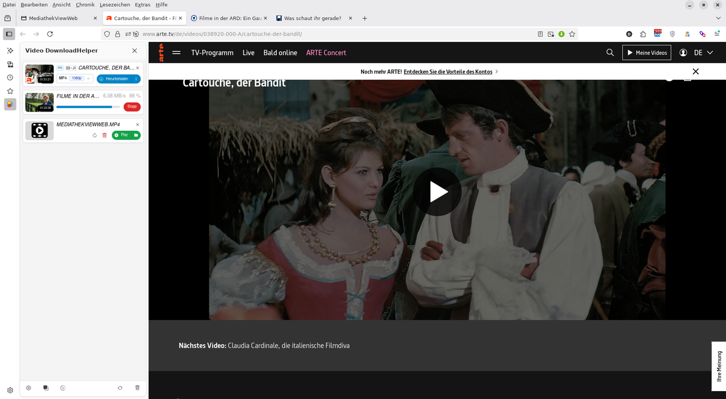Screen dimensions: 726x399
Task: Open the ARTE site hamburger menu
Action: [176, 53]
